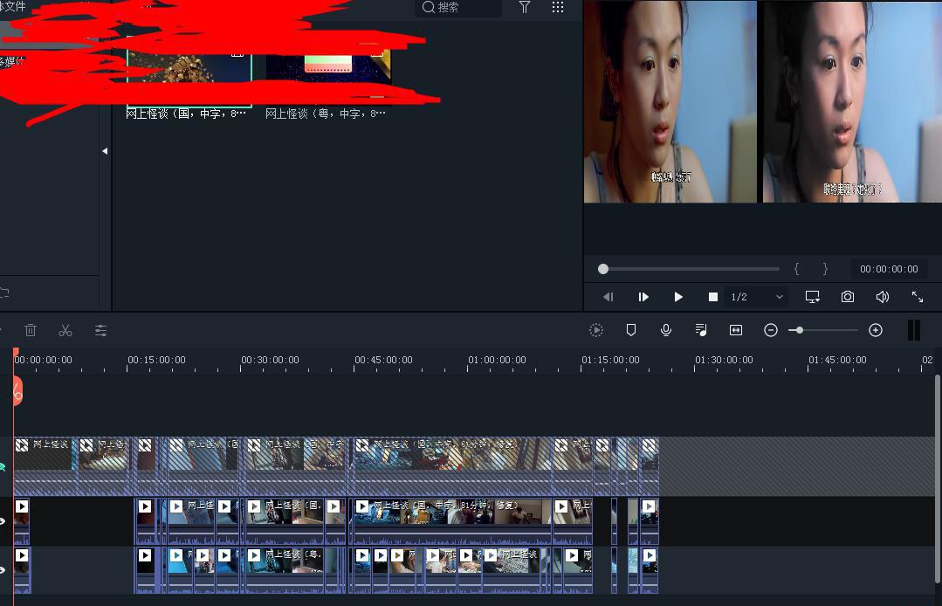Click the right preview video frame

[x=852, y=101]
